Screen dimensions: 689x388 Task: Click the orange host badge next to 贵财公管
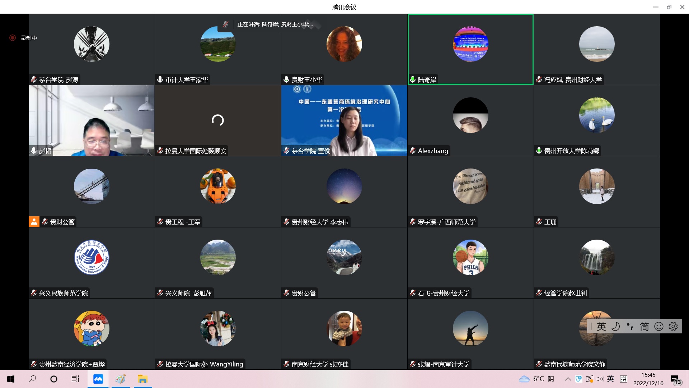click(34, 222)
